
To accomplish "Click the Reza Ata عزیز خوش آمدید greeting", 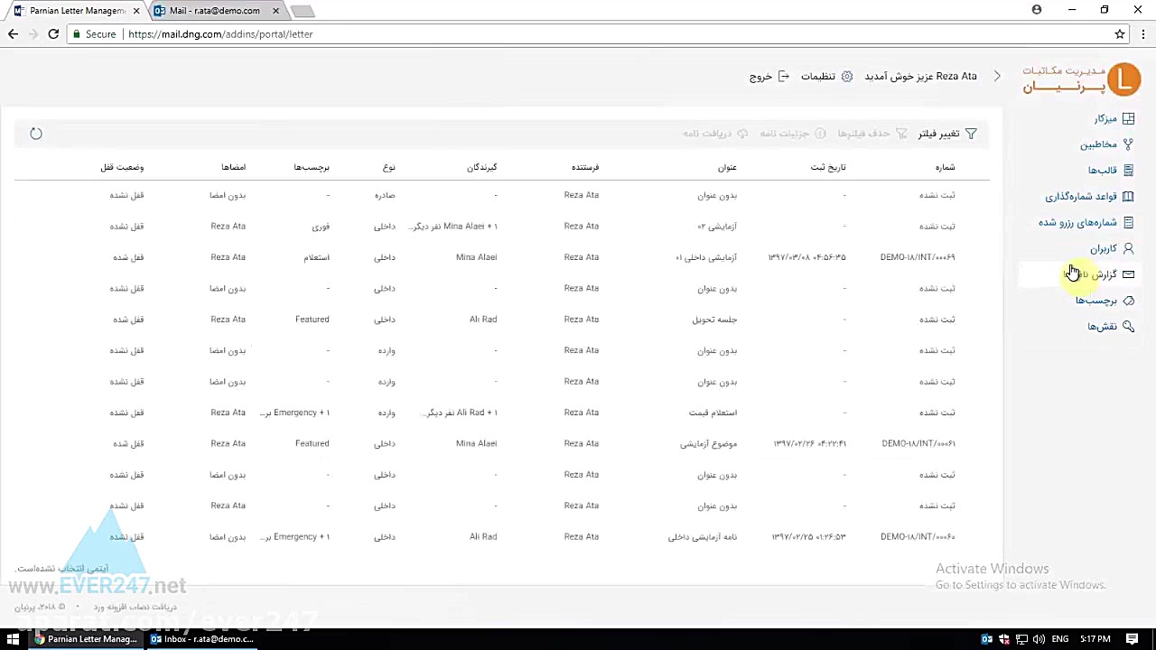I will [920, 77].
